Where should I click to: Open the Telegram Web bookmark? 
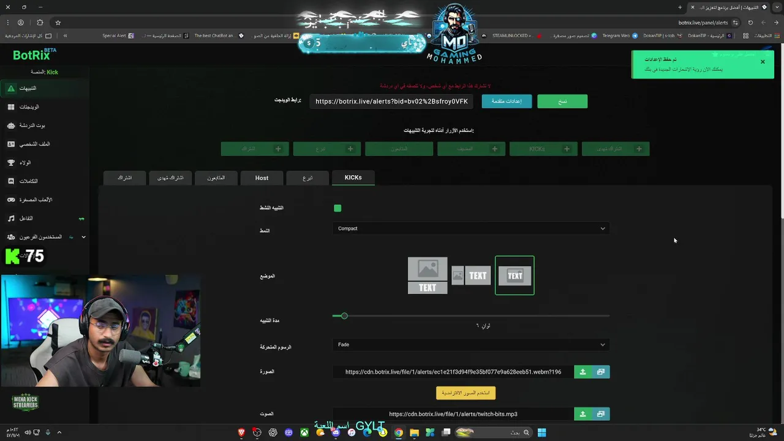(x=620, y=36)
